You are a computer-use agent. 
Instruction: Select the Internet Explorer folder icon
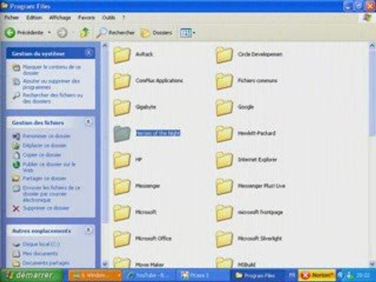point(224,160)
